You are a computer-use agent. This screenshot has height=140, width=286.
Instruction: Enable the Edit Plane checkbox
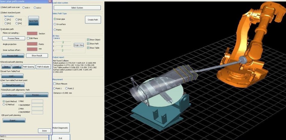(x=28, y=38)
